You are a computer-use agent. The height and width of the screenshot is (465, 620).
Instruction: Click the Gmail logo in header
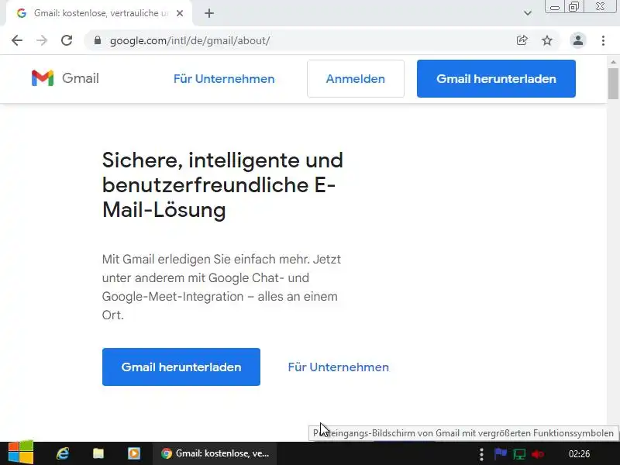click(x=65, y=78)
